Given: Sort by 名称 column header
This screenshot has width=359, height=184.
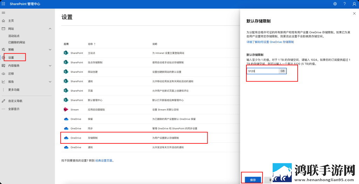Looking at the screenshot, I should coord(92,44).
